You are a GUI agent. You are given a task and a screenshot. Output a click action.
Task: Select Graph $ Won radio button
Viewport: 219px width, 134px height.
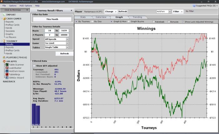pos(111,22)
